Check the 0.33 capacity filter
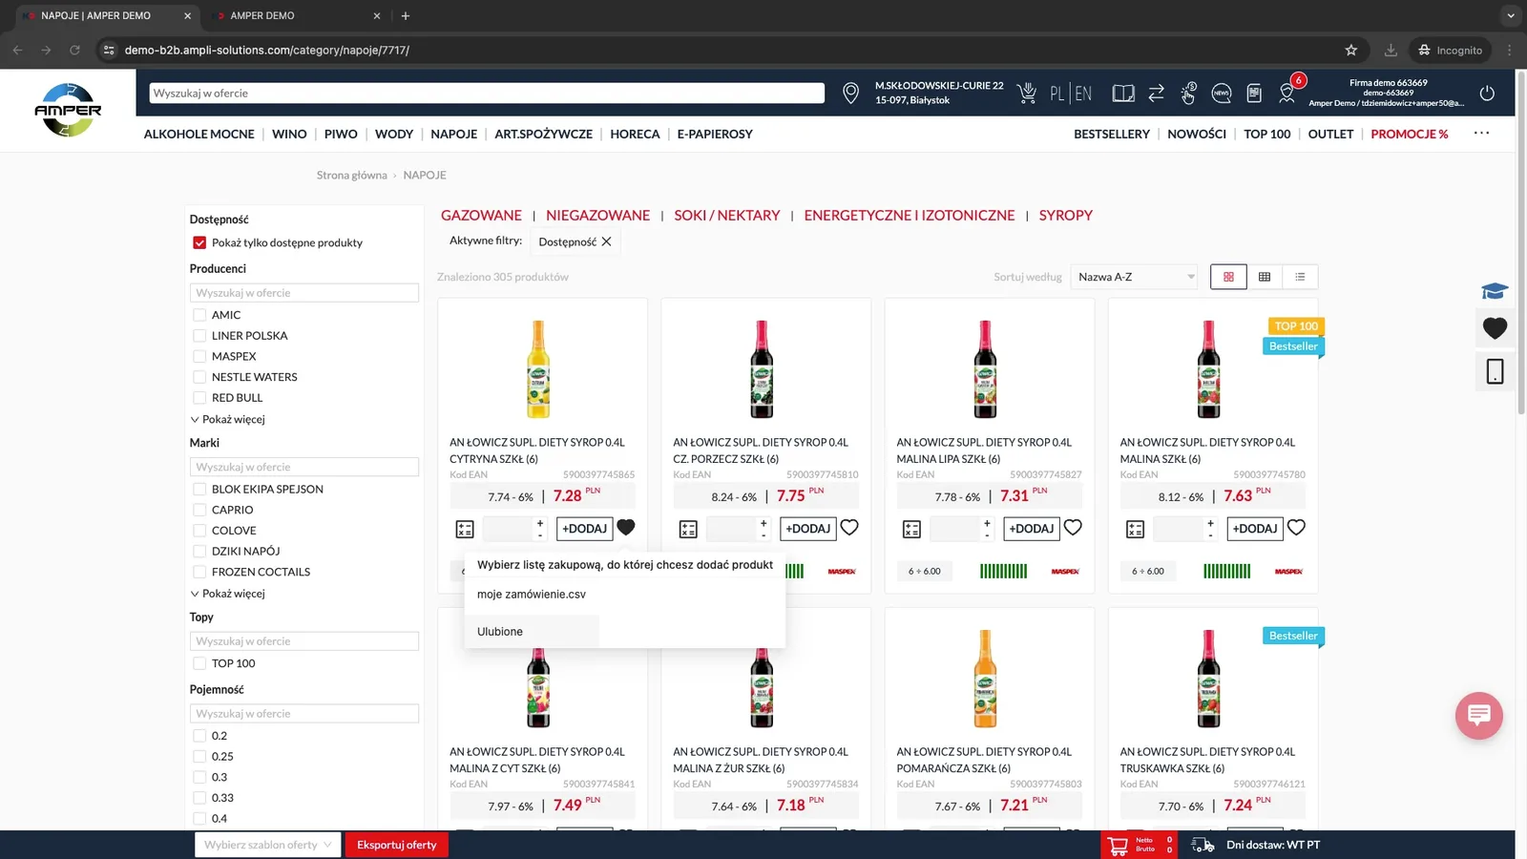Viewport: 1527px width, 859px height. point(199,798)
